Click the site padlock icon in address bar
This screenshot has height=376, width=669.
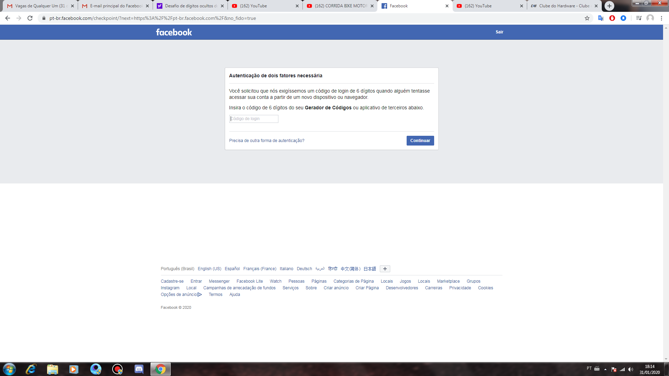[x=44, y=18]
